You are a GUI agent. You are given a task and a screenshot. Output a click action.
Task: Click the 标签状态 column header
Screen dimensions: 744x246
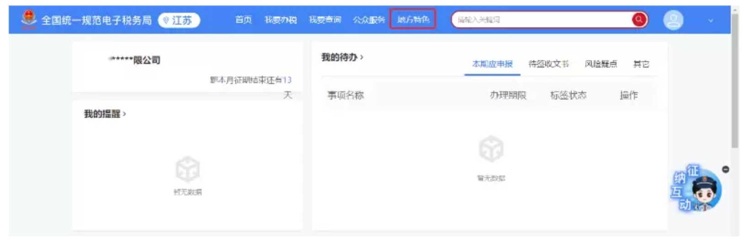(569, 95)
